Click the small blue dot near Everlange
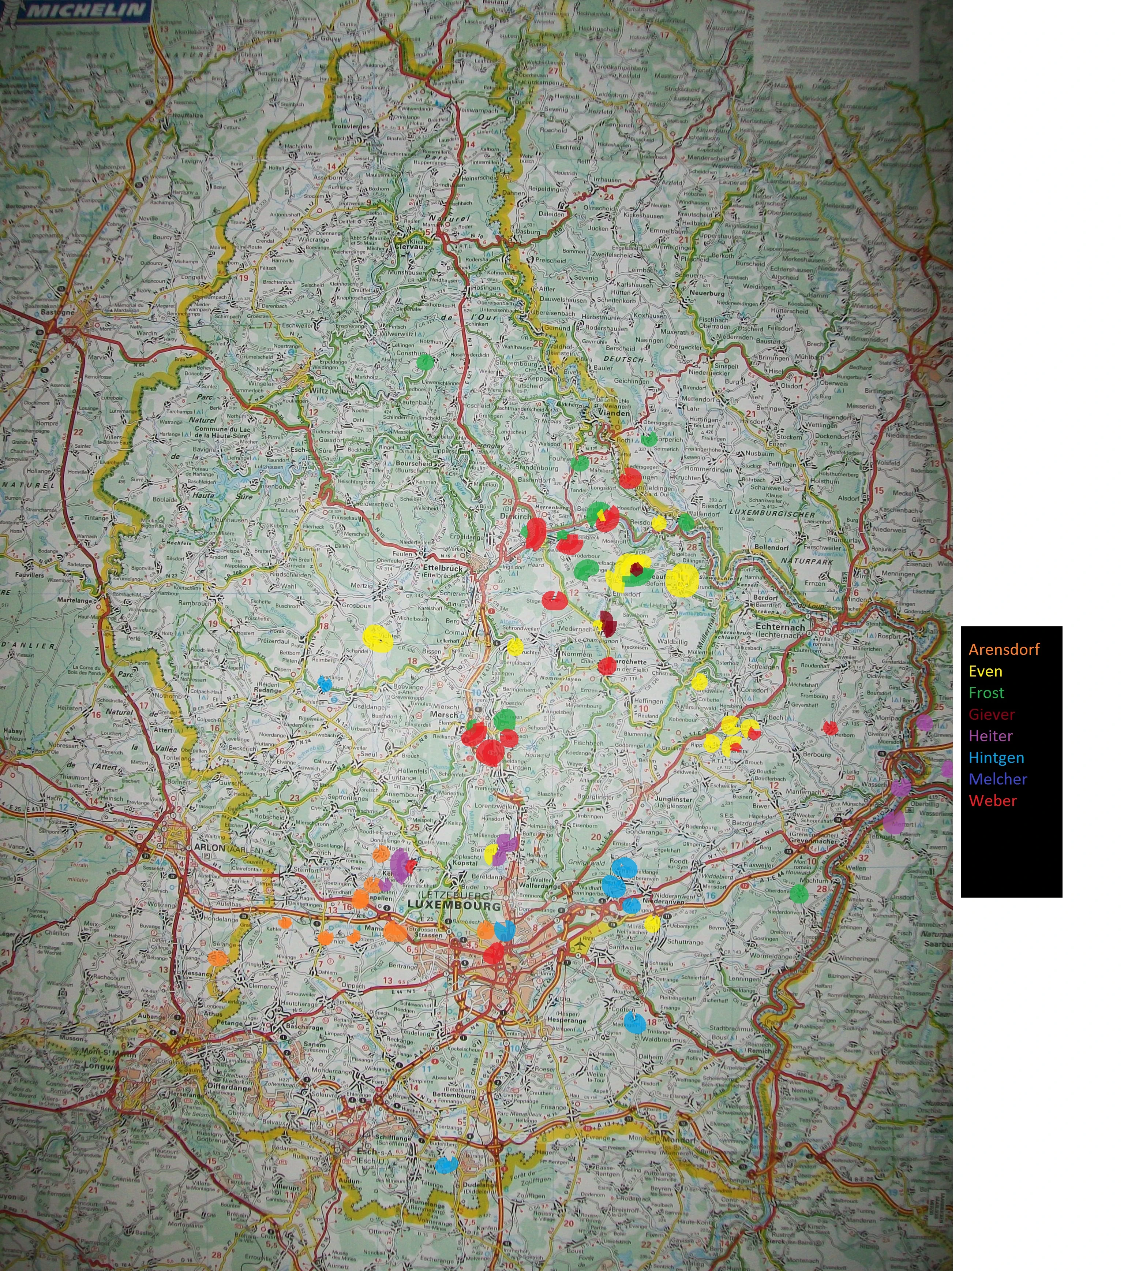The image size is (1124, 1271). [x=324, y=684]
